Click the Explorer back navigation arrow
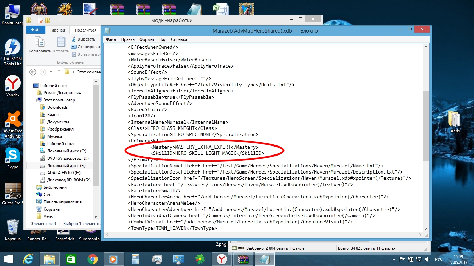The image size is (474, 266). (x=33, y=72)
